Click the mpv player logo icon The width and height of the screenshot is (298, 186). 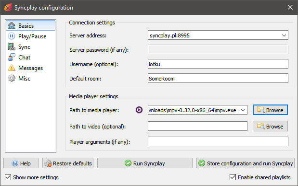point(139,110)
